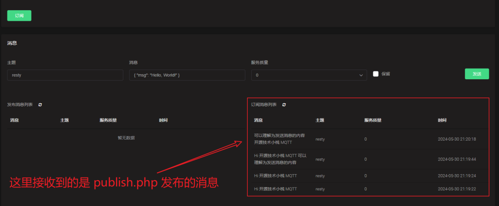This screenshot has width=499, height=206.
Task: Click the green 订阅 button
Action: (x=19, y=16)
